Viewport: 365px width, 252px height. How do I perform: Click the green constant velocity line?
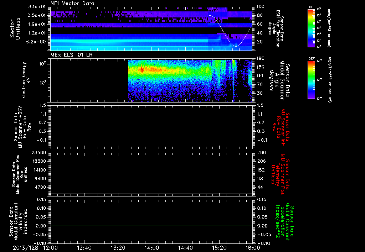[151, 226]
